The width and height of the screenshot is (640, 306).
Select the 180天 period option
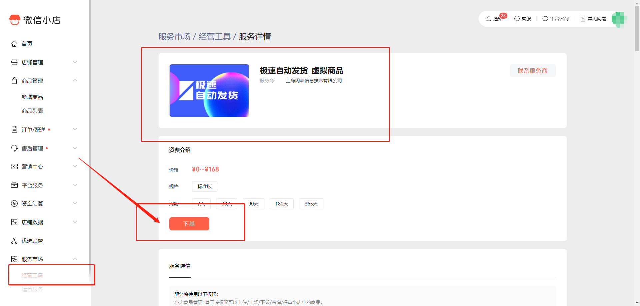(282, 204)
